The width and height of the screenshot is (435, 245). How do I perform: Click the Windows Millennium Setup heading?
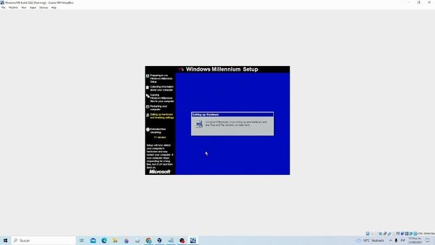click(x=222, y=69)
